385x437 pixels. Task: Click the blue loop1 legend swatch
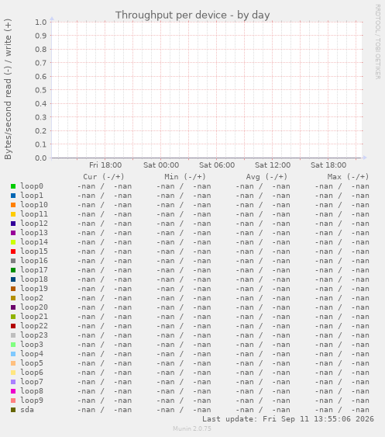(x=13, y=196)
